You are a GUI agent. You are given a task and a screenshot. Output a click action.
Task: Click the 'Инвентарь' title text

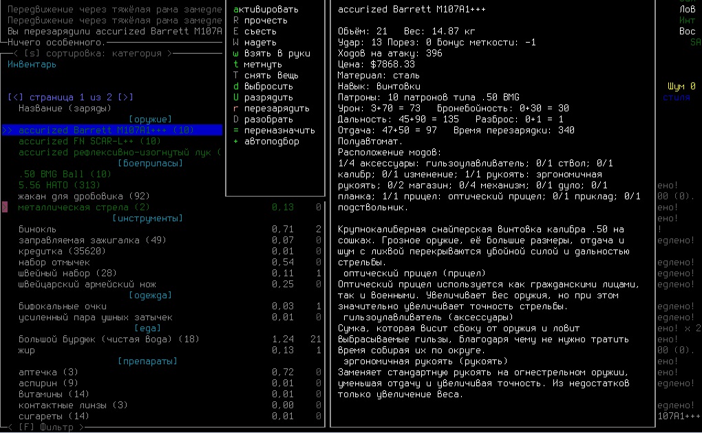32,65
